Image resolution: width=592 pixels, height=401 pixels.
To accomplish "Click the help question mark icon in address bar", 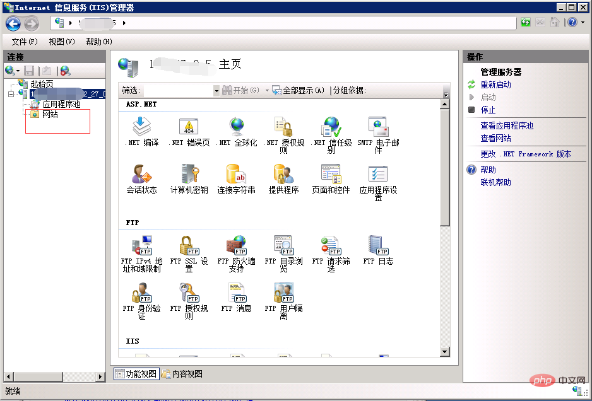I will click(572, 22).
